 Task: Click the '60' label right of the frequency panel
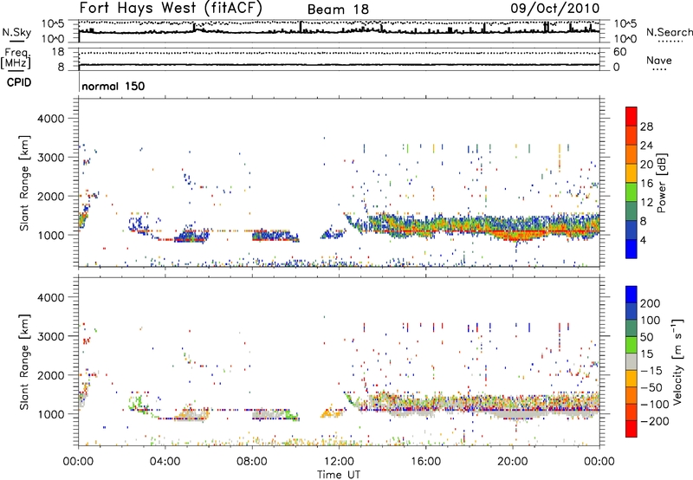[x=620, y=52]
